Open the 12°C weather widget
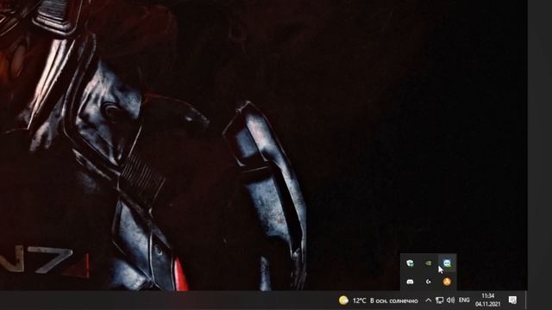The image size is (552, 310). [x=379, y=301]
